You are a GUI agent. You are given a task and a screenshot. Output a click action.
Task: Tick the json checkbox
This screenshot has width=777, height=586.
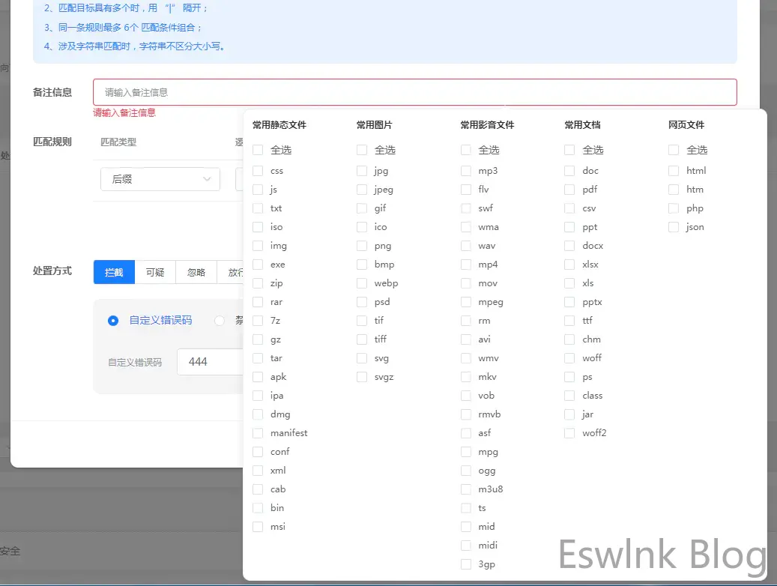pos(674,227)
